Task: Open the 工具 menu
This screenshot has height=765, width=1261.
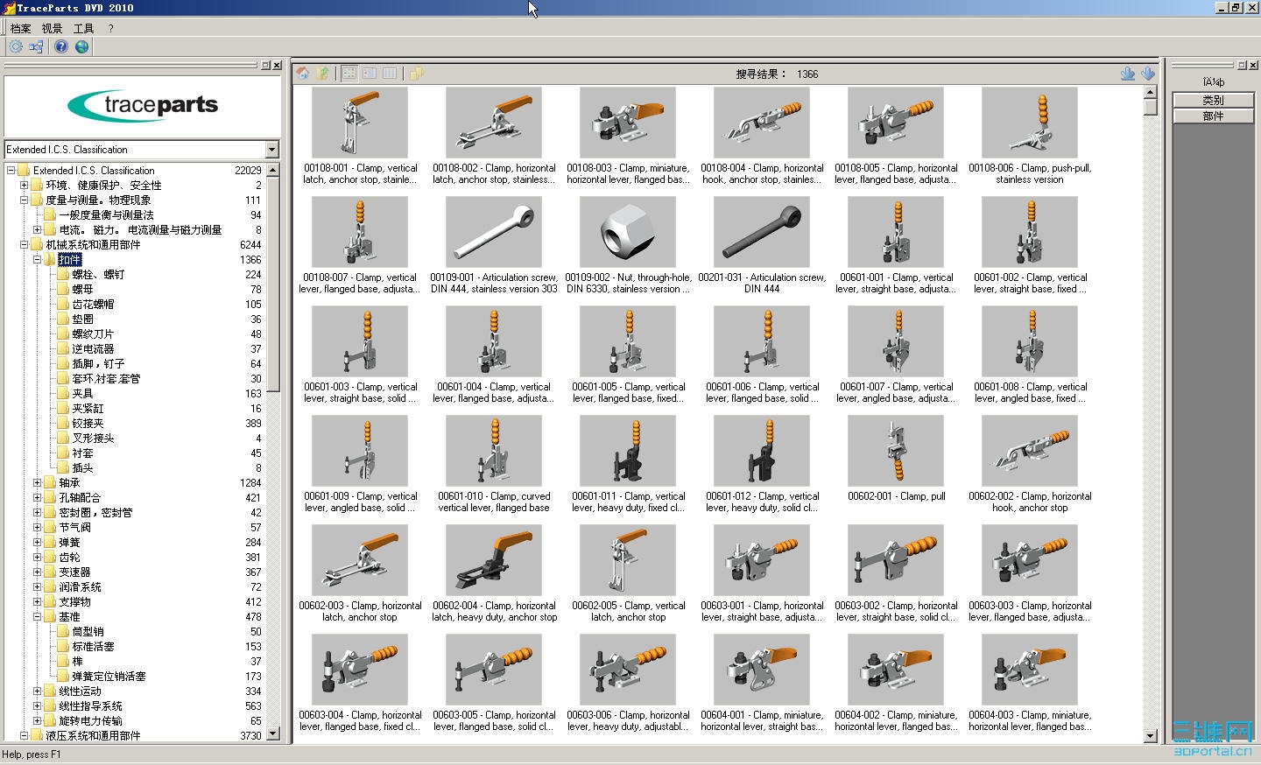Action: (x=83, y=29)
